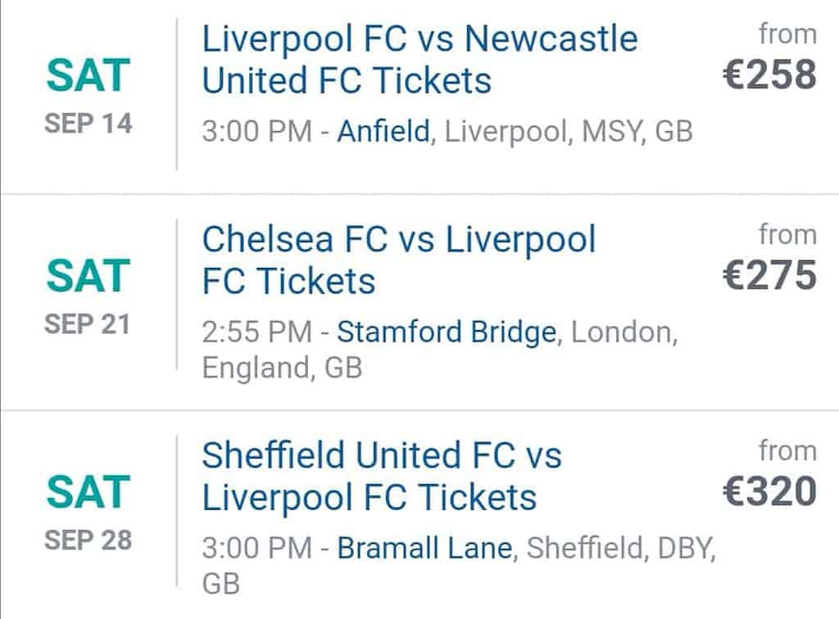Select the €320 ticket price
This screenshot has width=839, height=619.
coord(769,492)
